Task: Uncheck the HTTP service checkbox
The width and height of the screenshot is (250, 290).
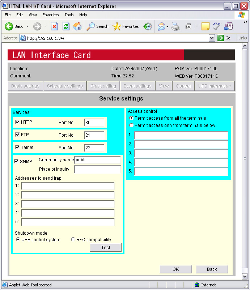Action: 17,122
